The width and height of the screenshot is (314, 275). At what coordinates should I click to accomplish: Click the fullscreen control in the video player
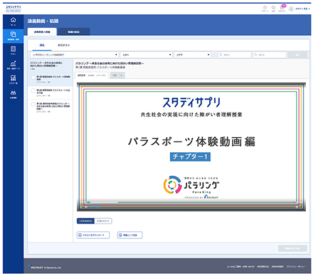coord(301,207)
